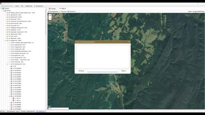Viewport: 205px width, 115px height.
Task: Click the Карта: Google Satellite Map label
Action: coord(196,11)
